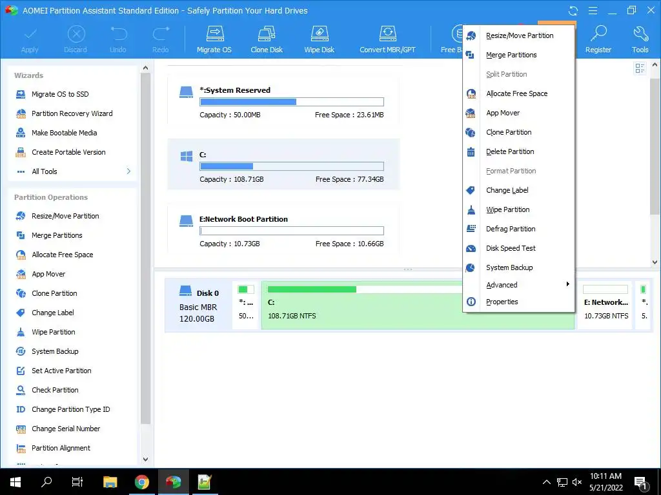This screenshot has height=495, width=661.
Task: Select Wipe Disk in the toolbar
Action: (319, 39)
